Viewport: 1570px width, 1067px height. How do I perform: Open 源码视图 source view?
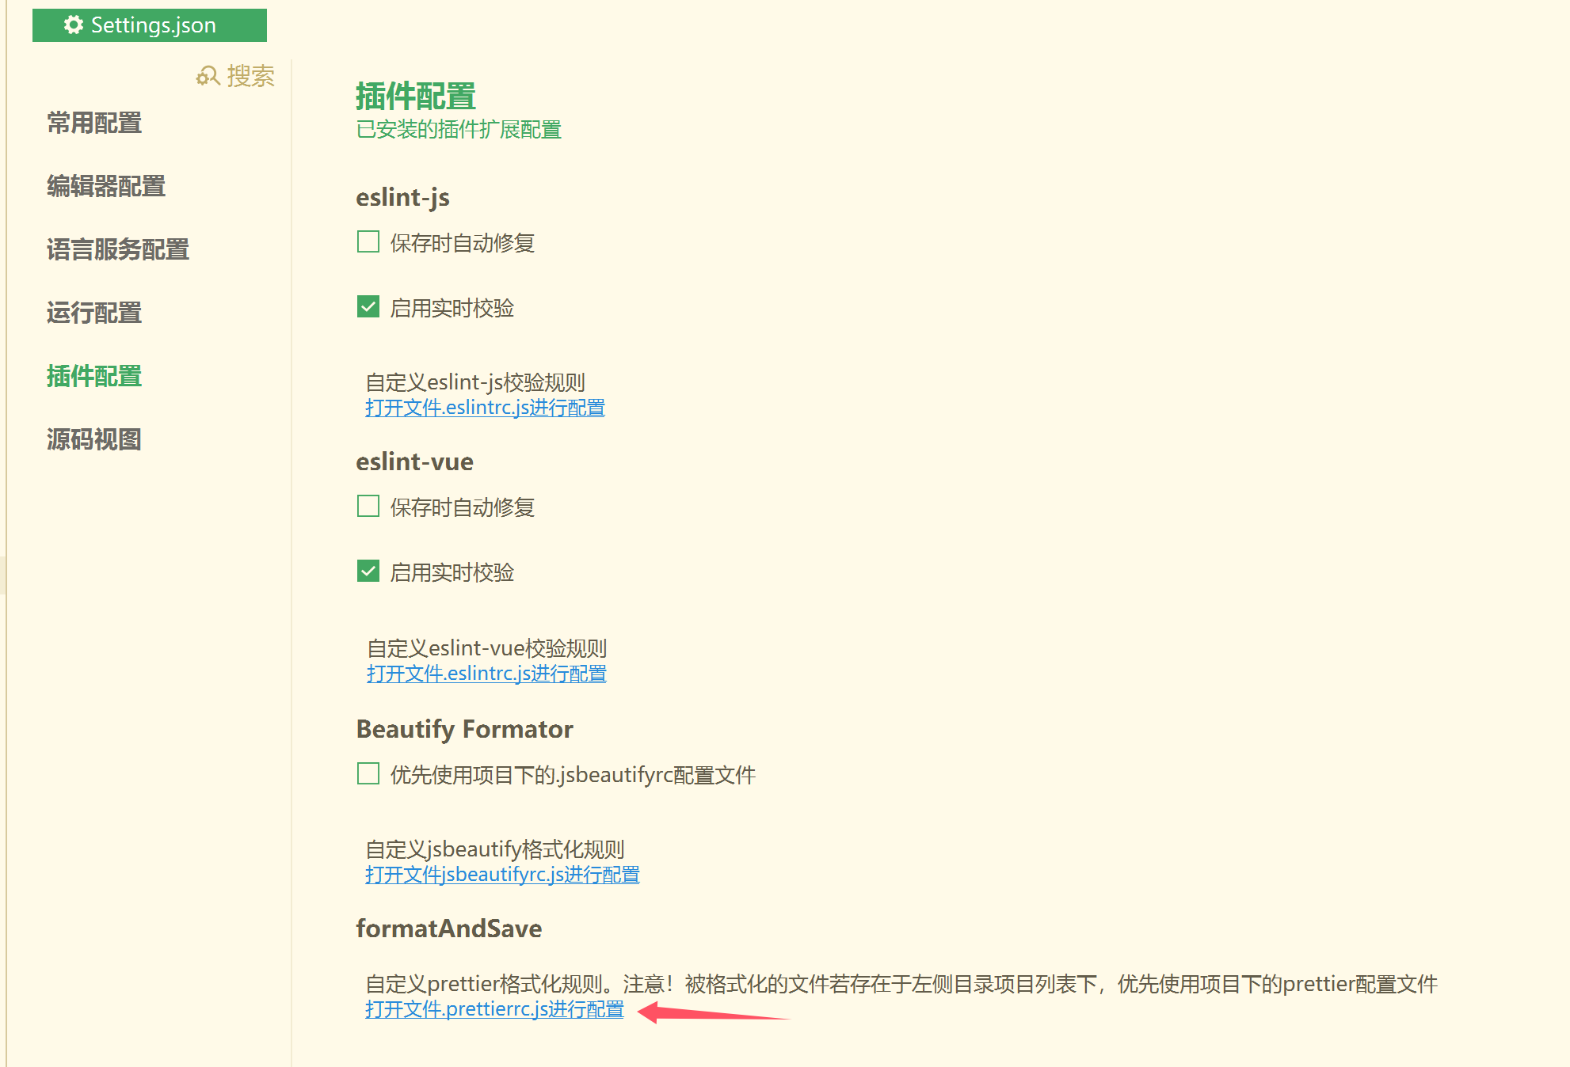[x=94, y=439]
